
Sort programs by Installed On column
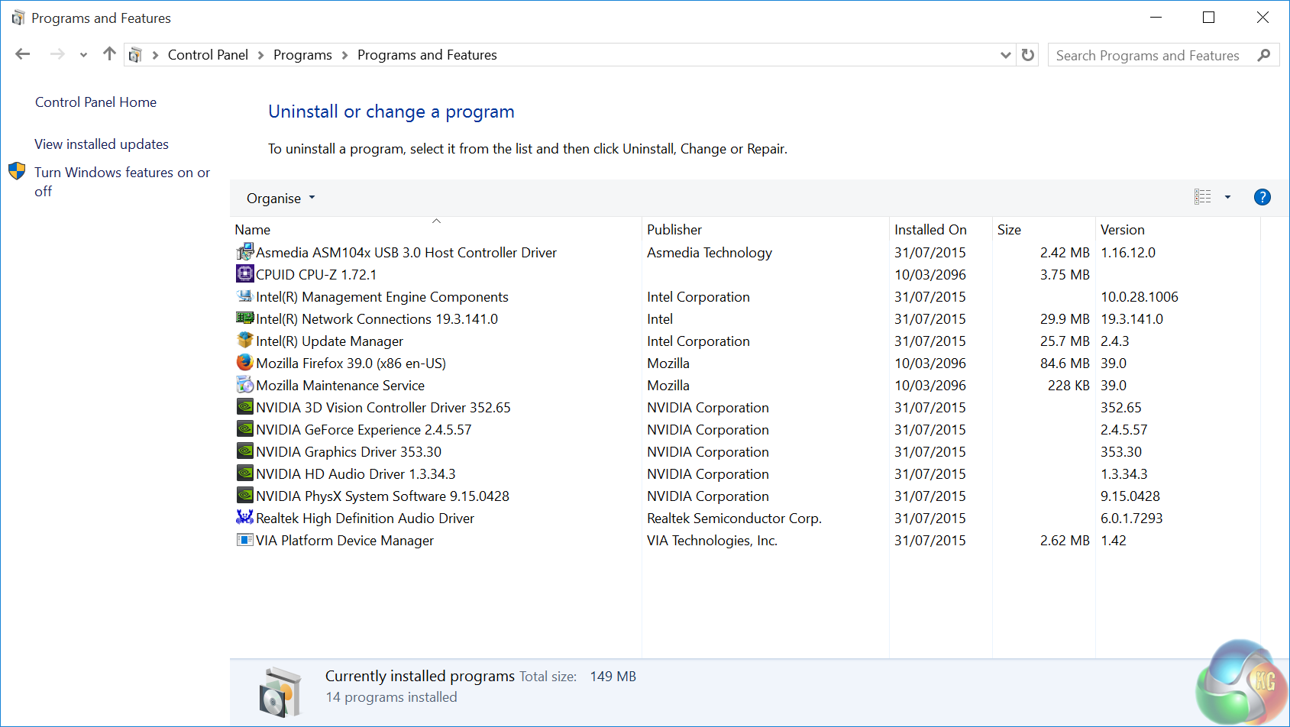[930, 230]
